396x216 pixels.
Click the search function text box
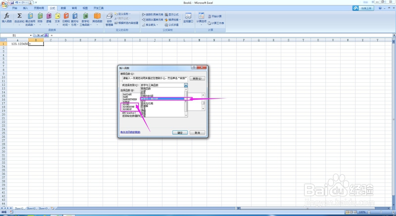coord(155,78)
